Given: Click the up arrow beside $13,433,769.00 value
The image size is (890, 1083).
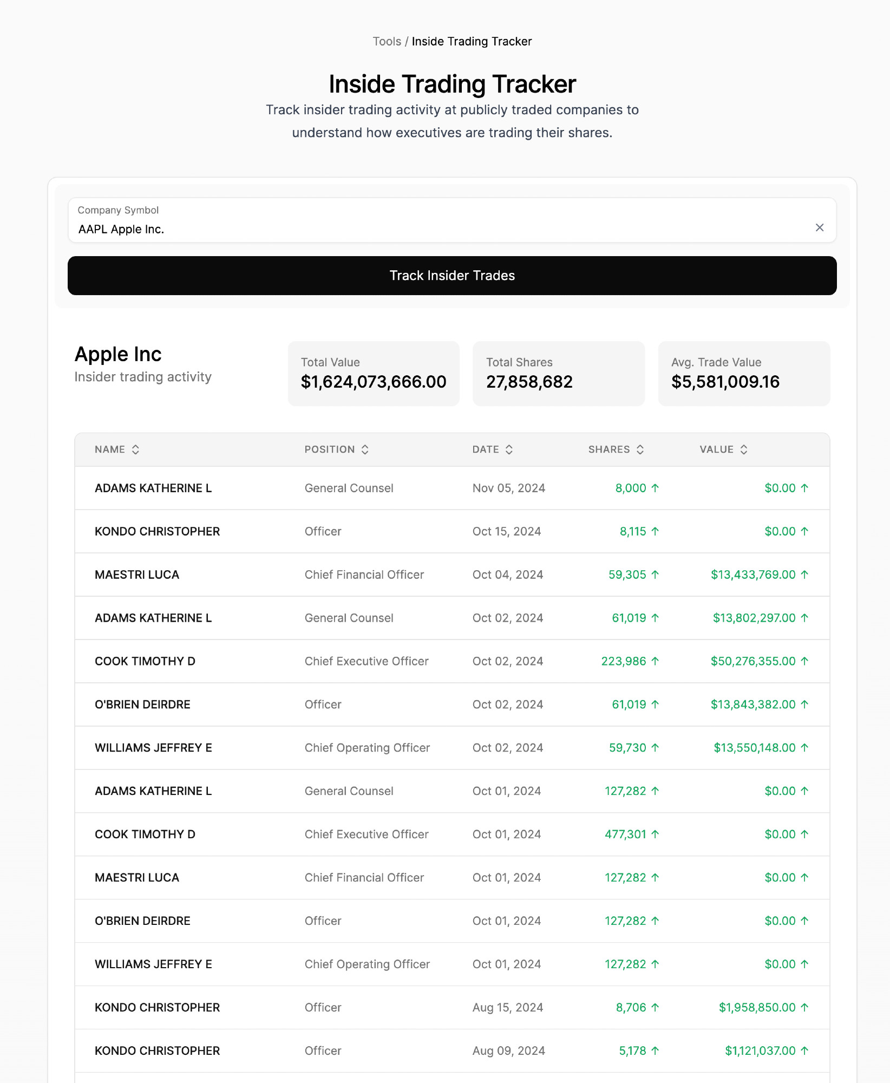Looking at the screenshot, I should coord(804,575).
